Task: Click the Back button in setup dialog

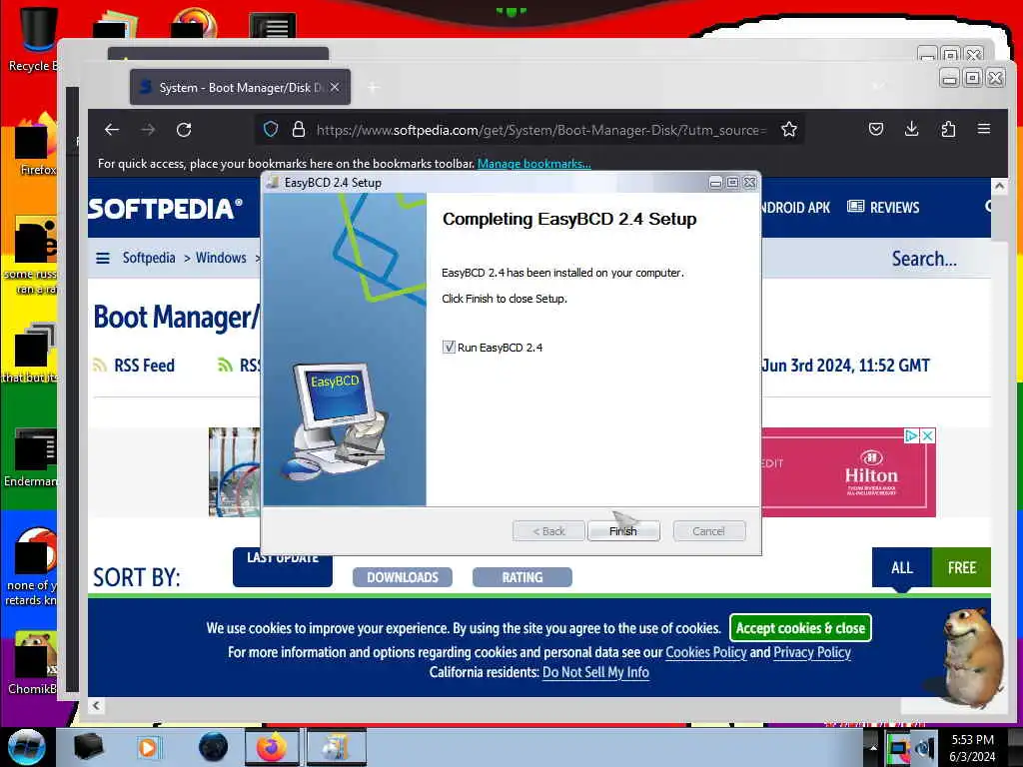Action: point(548,531)
